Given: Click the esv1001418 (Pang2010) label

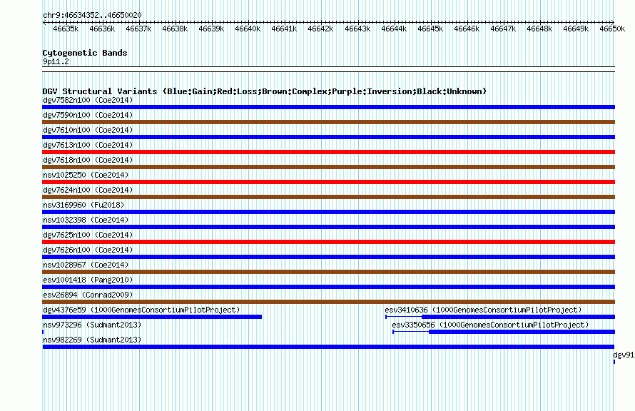Looking at the screenshot, I should click(88, 280).
